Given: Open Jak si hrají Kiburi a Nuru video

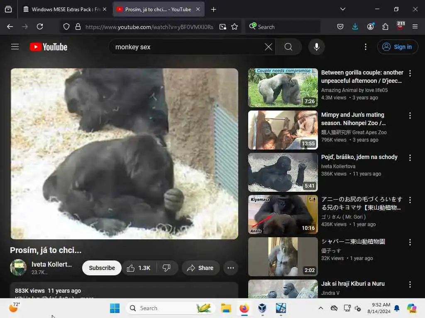Looking at the screenshot, I should [x=353, y=284].
